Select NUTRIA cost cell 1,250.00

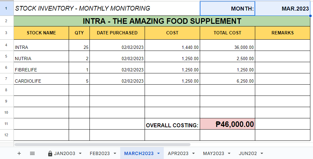[172, 56]
